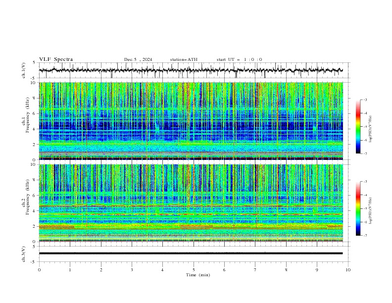Click the -7 tick on ch.2 colorbar

tap(365, 236)
